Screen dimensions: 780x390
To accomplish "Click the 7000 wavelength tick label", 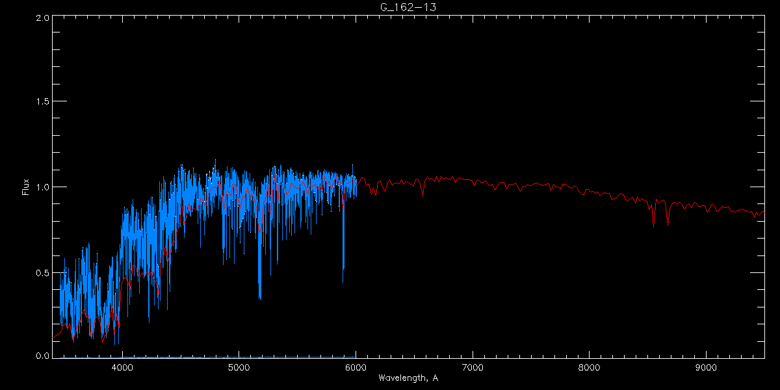I will click(473, 367).
